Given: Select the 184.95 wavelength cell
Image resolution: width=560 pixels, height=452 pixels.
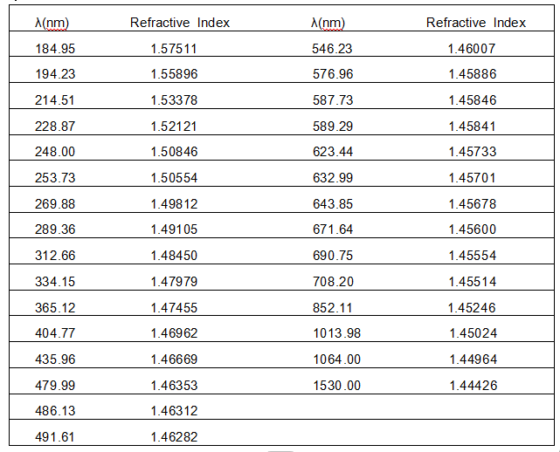Looking at the screenshot, I should (x=55, y=49).
